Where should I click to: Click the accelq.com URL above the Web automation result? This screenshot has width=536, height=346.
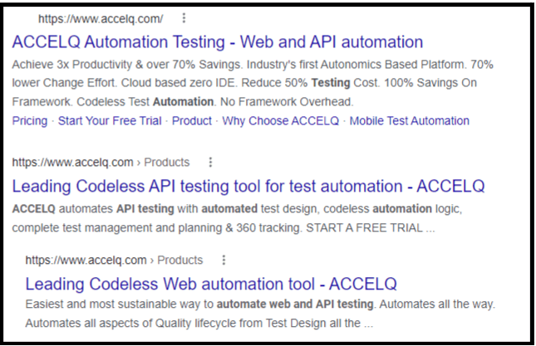(x=86, y=260)
